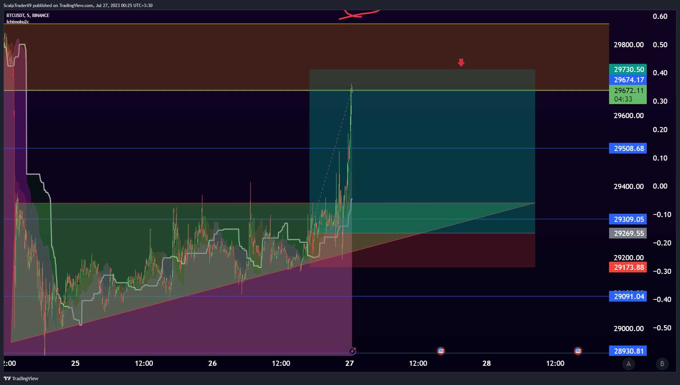Click the blue 29674.17 price label
This screenshot has height=385, width=680.
628,80
